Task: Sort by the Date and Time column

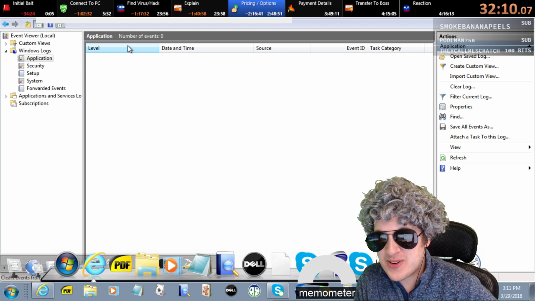Action: click(206, 48)
